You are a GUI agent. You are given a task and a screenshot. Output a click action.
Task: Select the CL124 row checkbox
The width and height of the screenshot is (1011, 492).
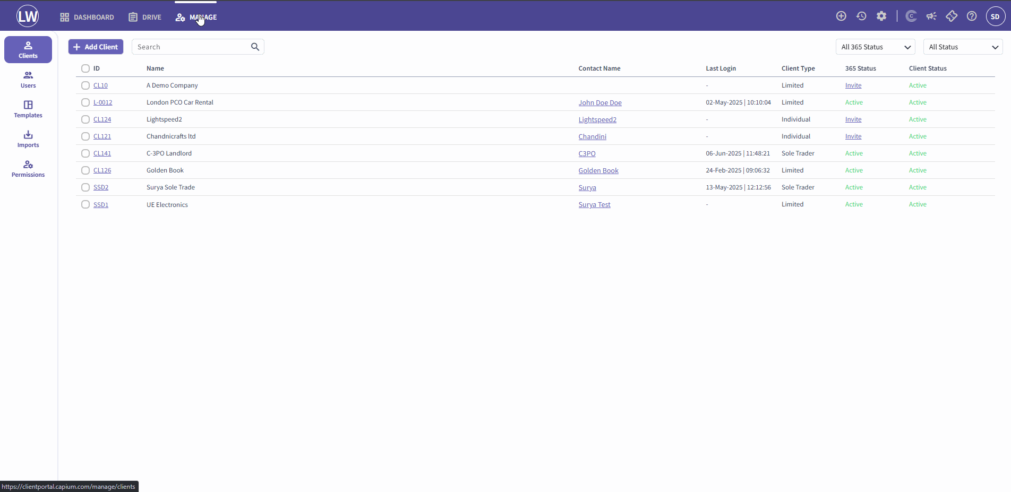(x=85, y=119)
